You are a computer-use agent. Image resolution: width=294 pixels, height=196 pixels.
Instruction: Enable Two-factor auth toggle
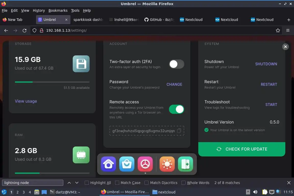(176, 64)
